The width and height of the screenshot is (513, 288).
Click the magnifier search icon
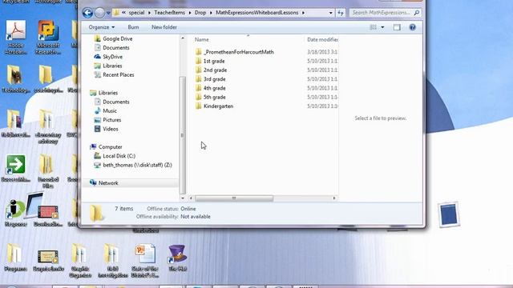coord(417,13)
